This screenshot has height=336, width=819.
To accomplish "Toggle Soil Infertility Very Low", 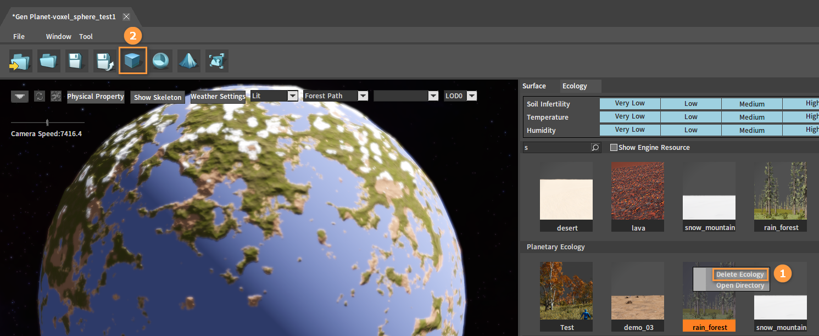I will [629, 103].
